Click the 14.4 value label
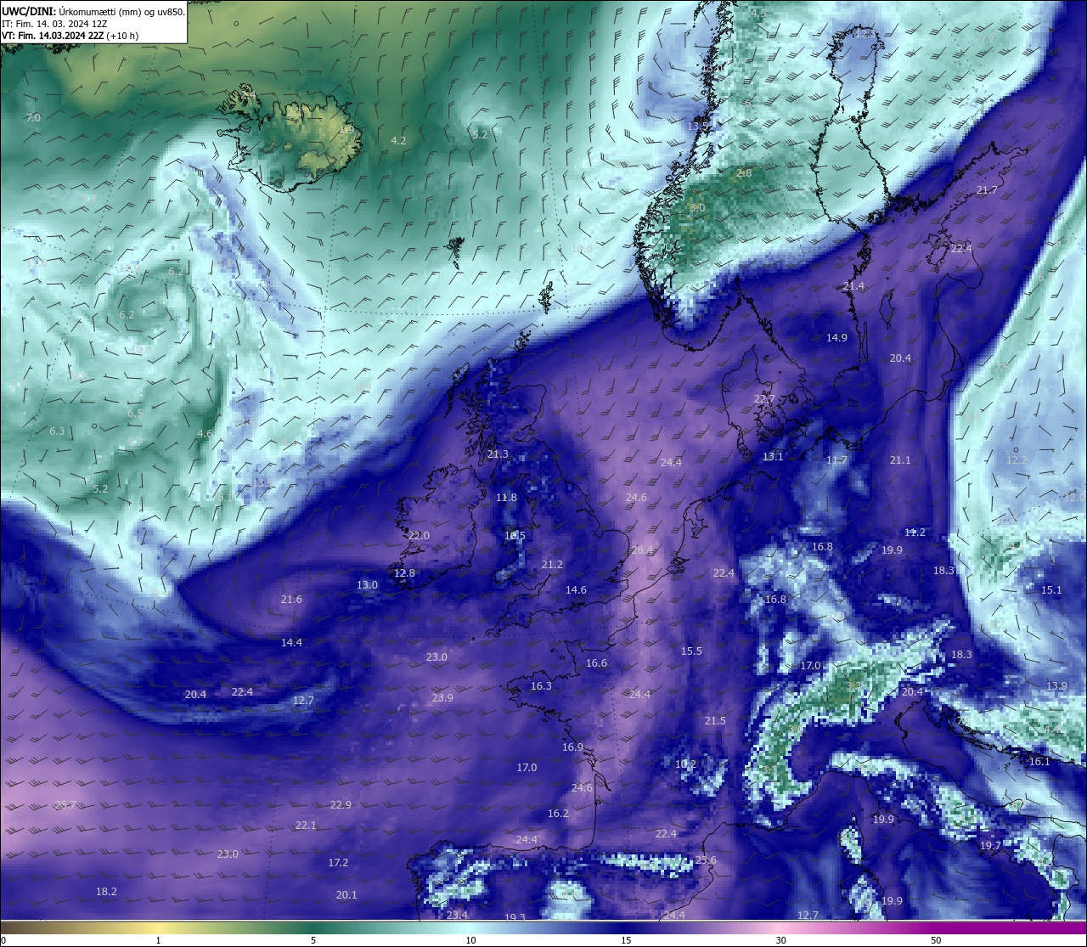The image size is (1087, 947). [291, 642]
